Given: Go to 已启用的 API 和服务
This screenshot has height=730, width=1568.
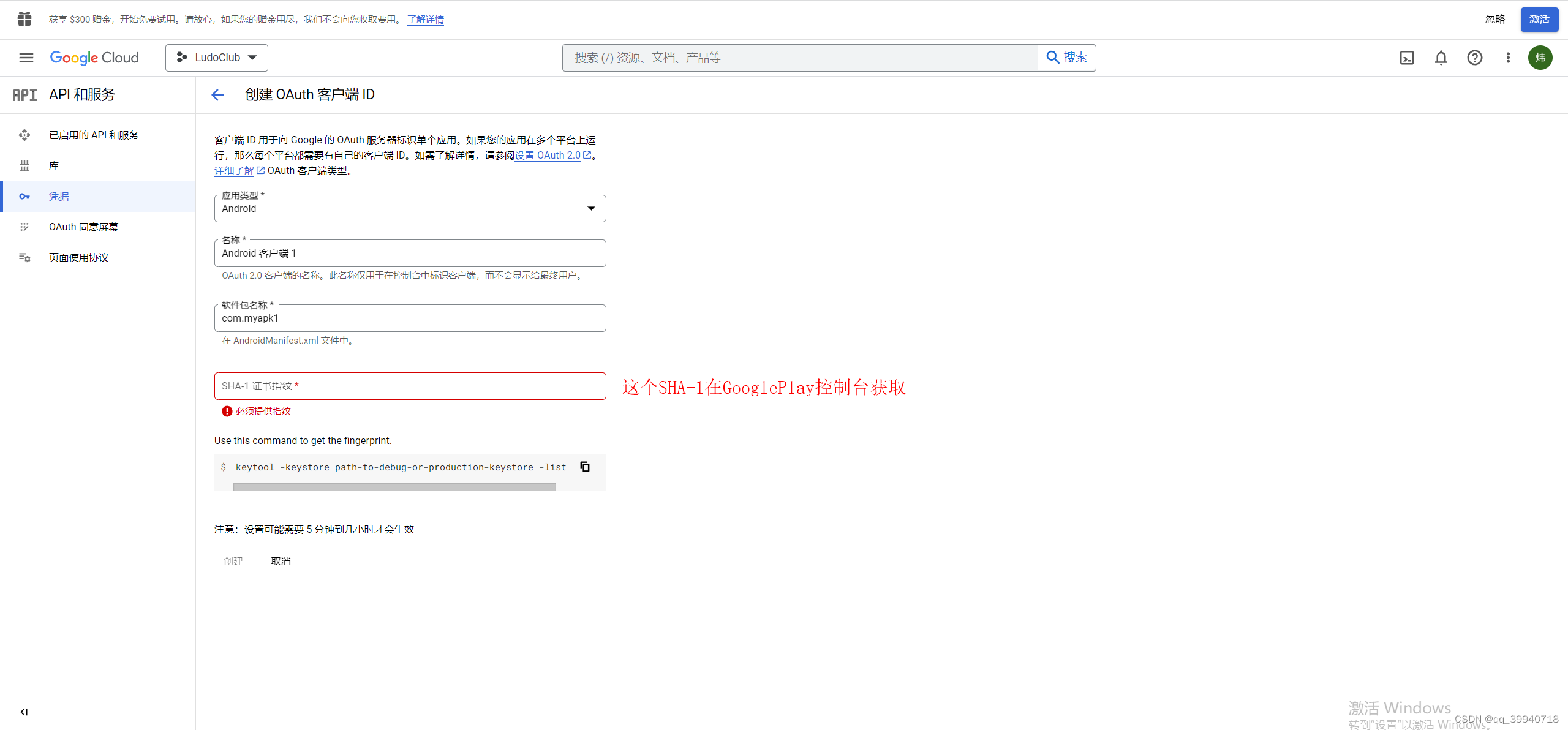Looking at the screenshot, I should pos(94,135).
